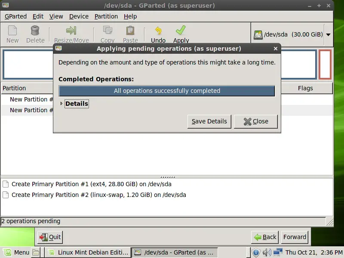Click the document icon beside linux-swap operation
344x258 pixels.
[6, 195]
